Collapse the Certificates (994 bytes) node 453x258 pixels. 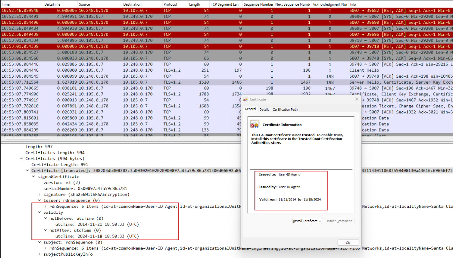[x=22, y=159]
